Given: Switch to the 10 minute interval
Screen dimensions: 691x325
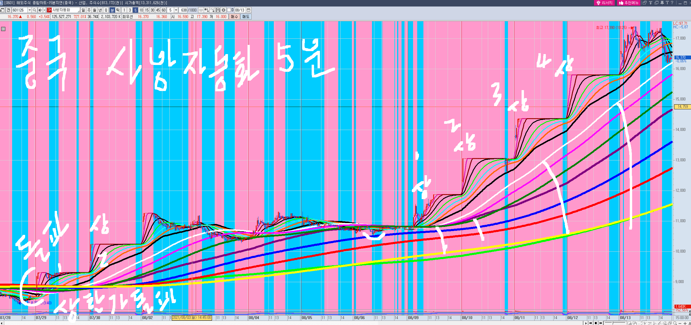Looking at the screenshot, I should (141, 10).
